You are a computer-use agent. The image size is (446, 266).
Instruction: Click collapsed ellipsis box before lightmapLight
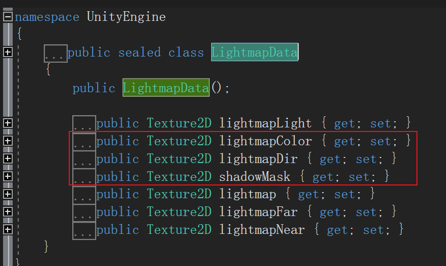[84, 124]
